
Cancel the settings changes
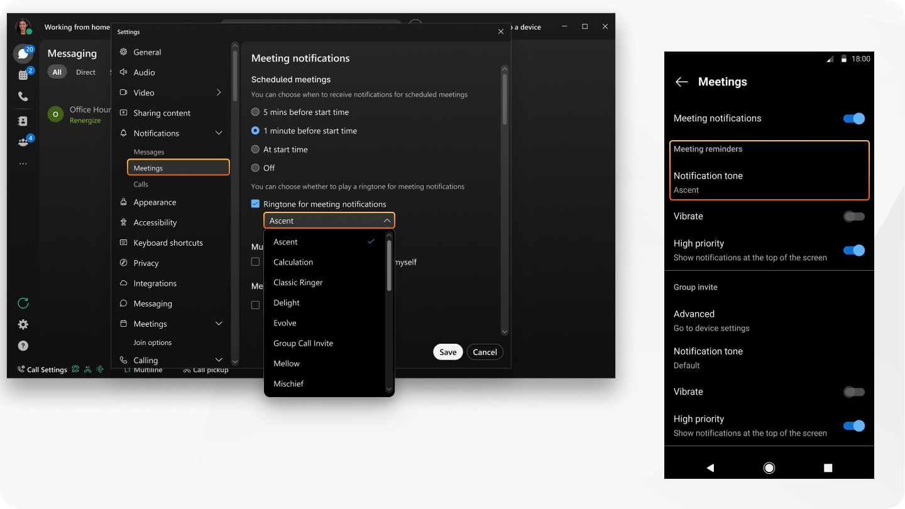pyautogui.click(x=485, y=352)
